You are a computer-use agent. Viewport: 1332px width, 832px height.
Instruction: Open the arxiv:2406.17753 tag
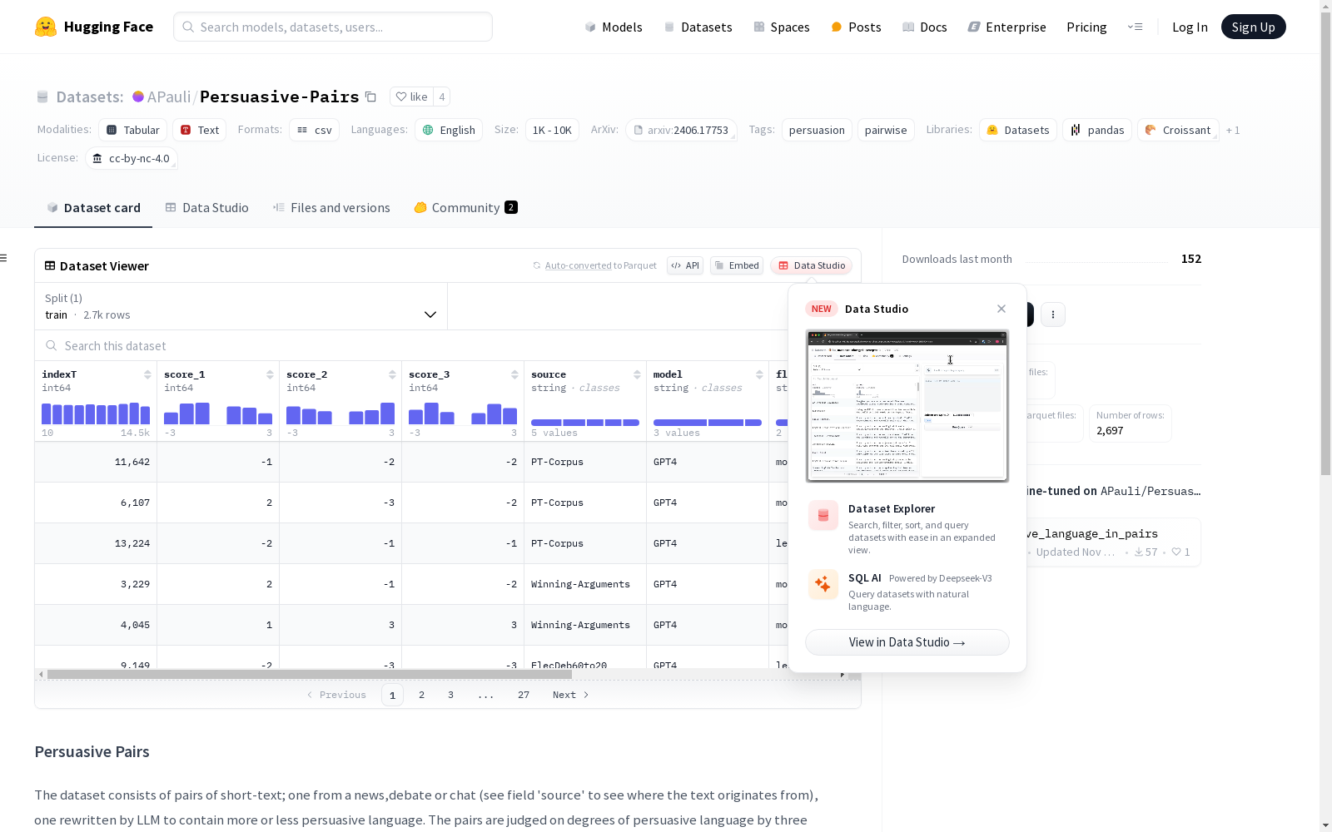pyautogui.click(x=681, y=130)
